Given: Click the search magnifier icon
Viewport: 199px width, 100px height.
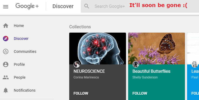Looking at the screenshot, I should 87,6.
